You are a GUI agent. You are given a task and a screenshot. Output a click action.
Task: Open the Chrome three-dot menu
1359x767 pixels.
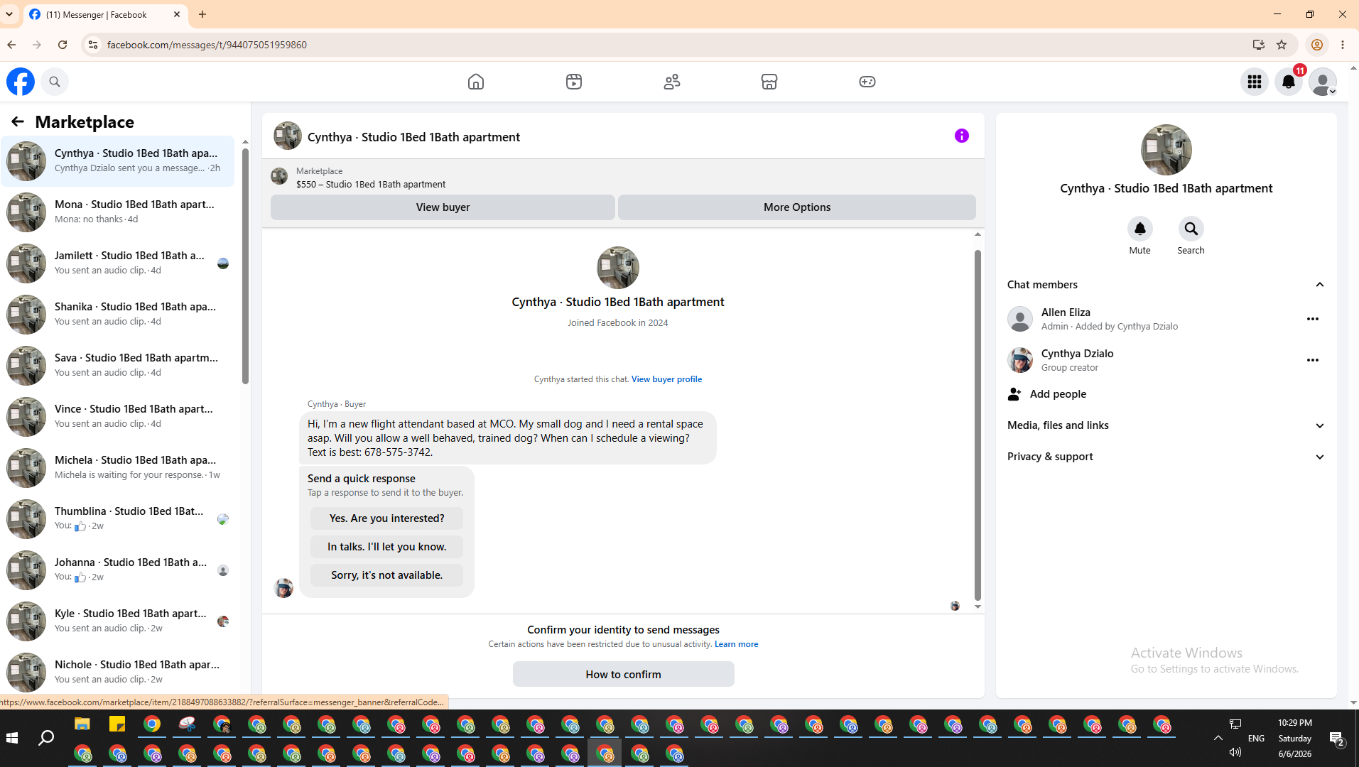coord(1343,45)
